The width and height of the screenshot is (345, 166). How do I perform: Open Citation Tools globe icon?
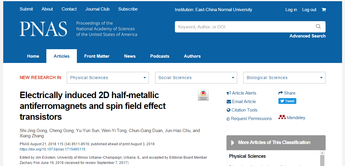tap(228, 110)
